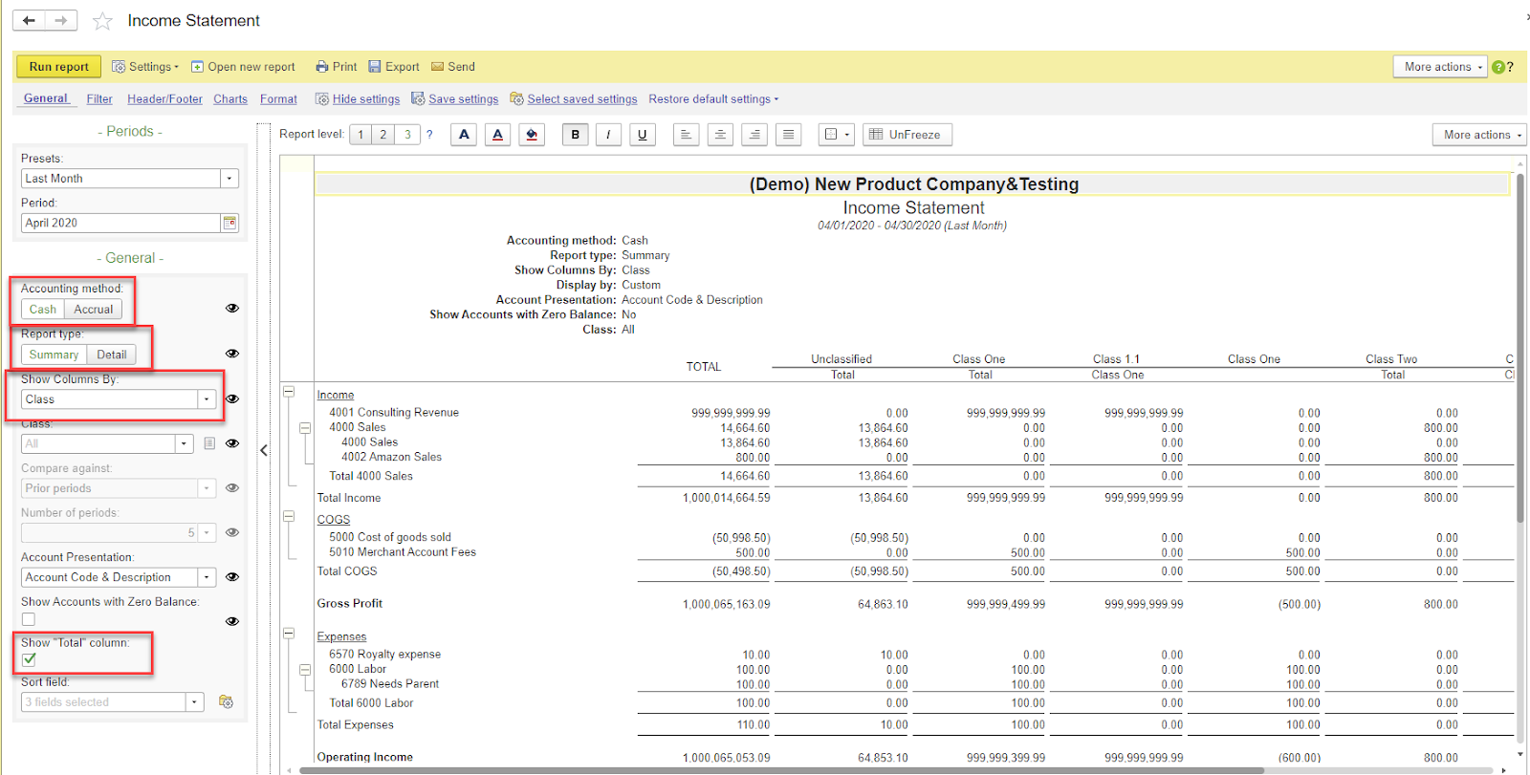Check Show Accounts with Zero Balance
The height and width of the screenshot is (775, 1530).
coord(29,619)
